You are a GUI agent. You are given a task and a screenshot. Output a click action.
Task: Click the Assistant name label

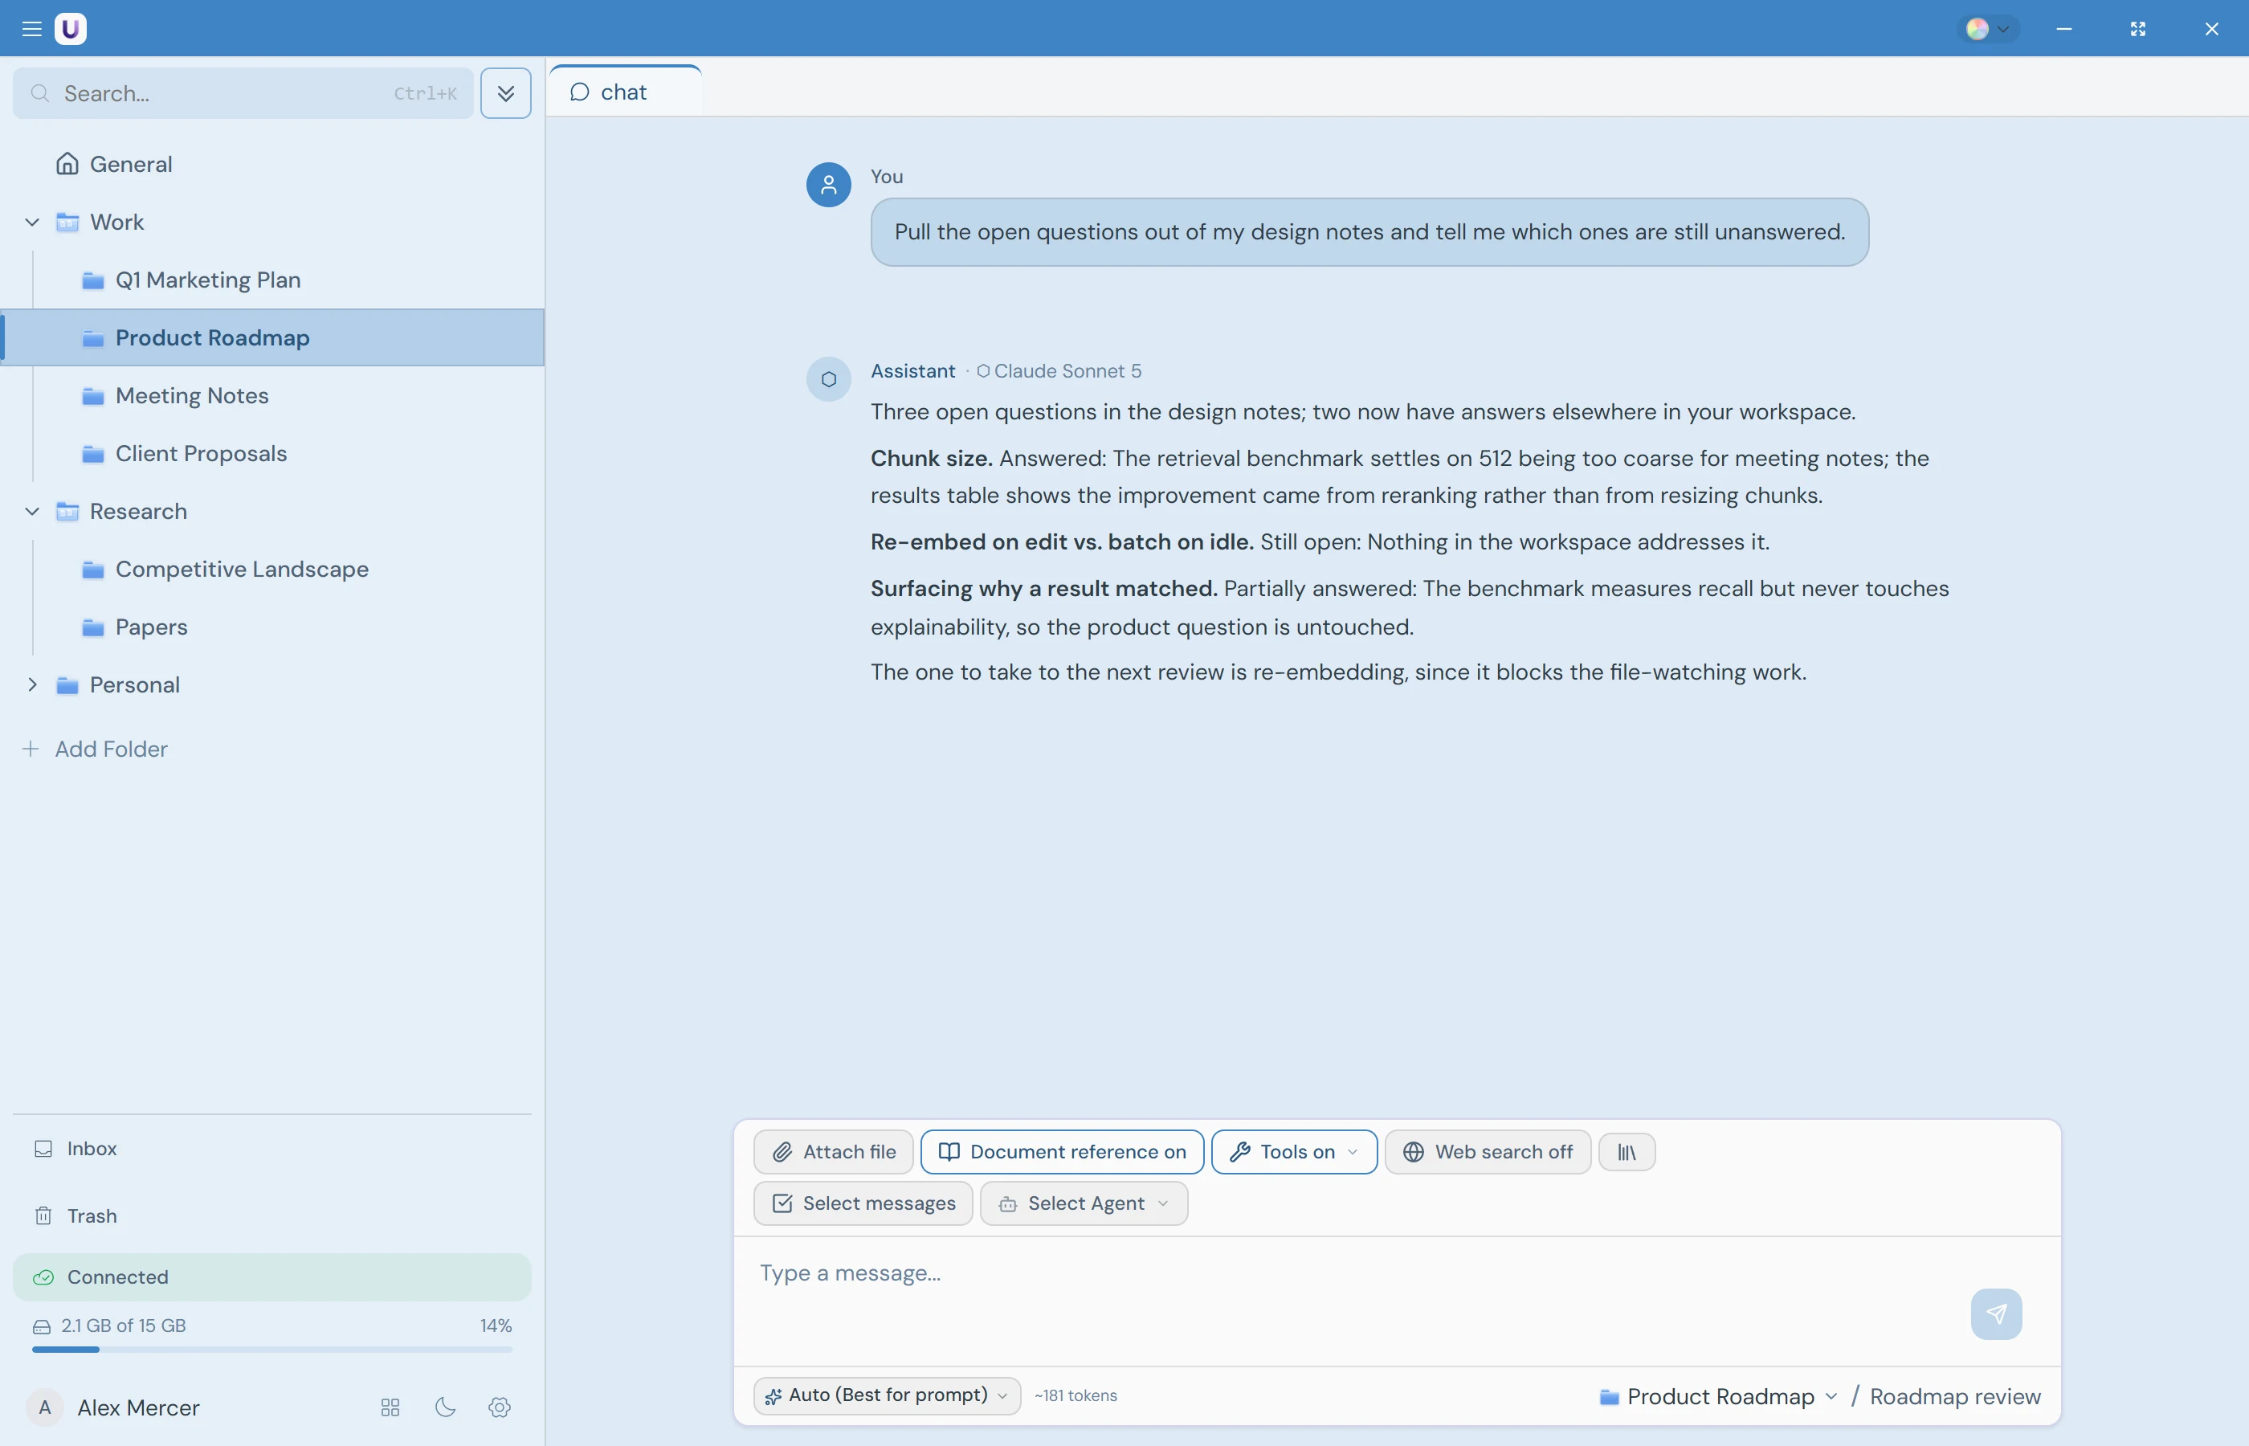[912, 372]
